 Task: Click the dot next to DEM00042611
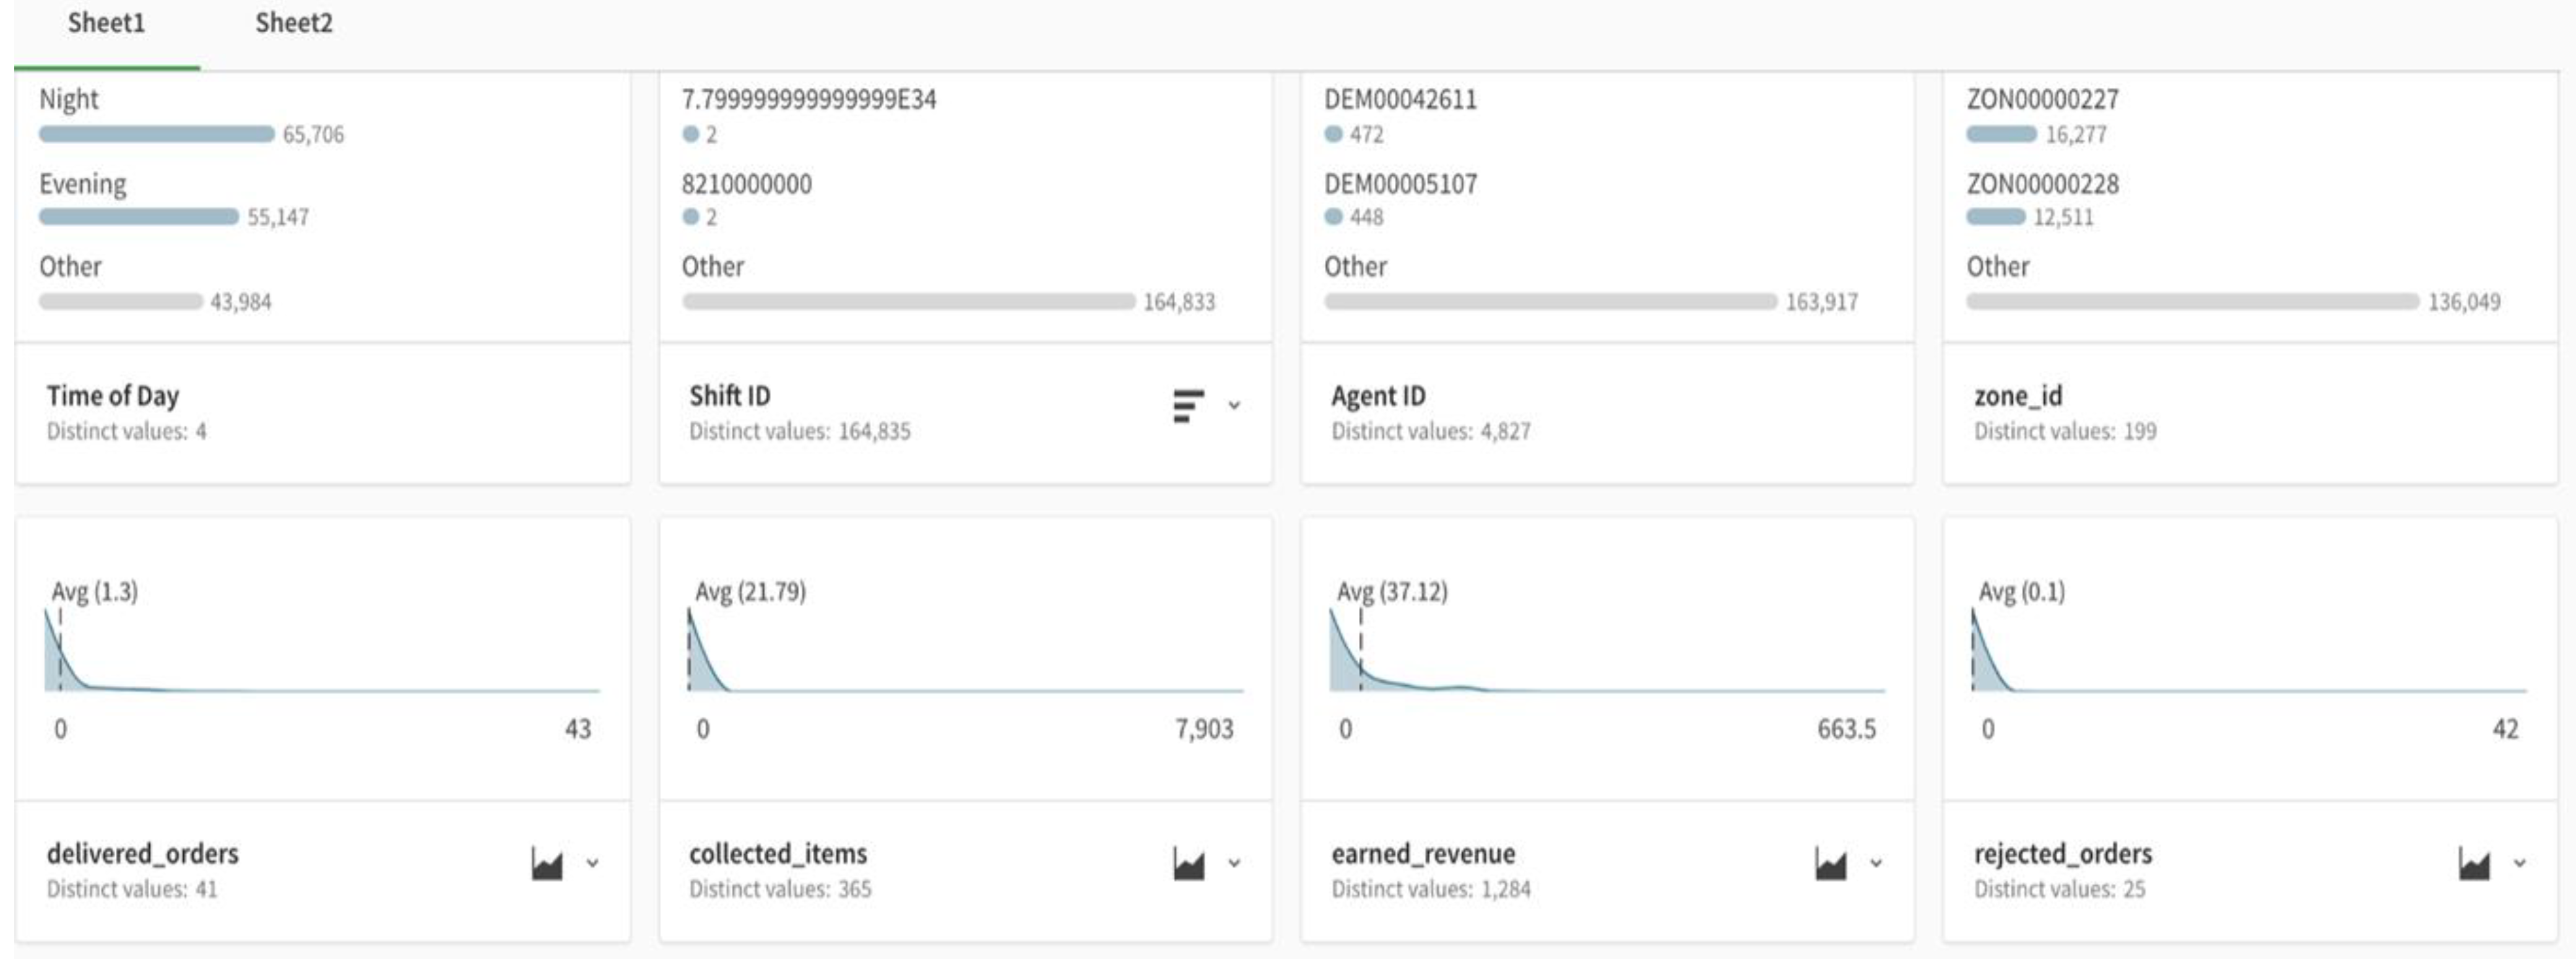point(1333,134)
